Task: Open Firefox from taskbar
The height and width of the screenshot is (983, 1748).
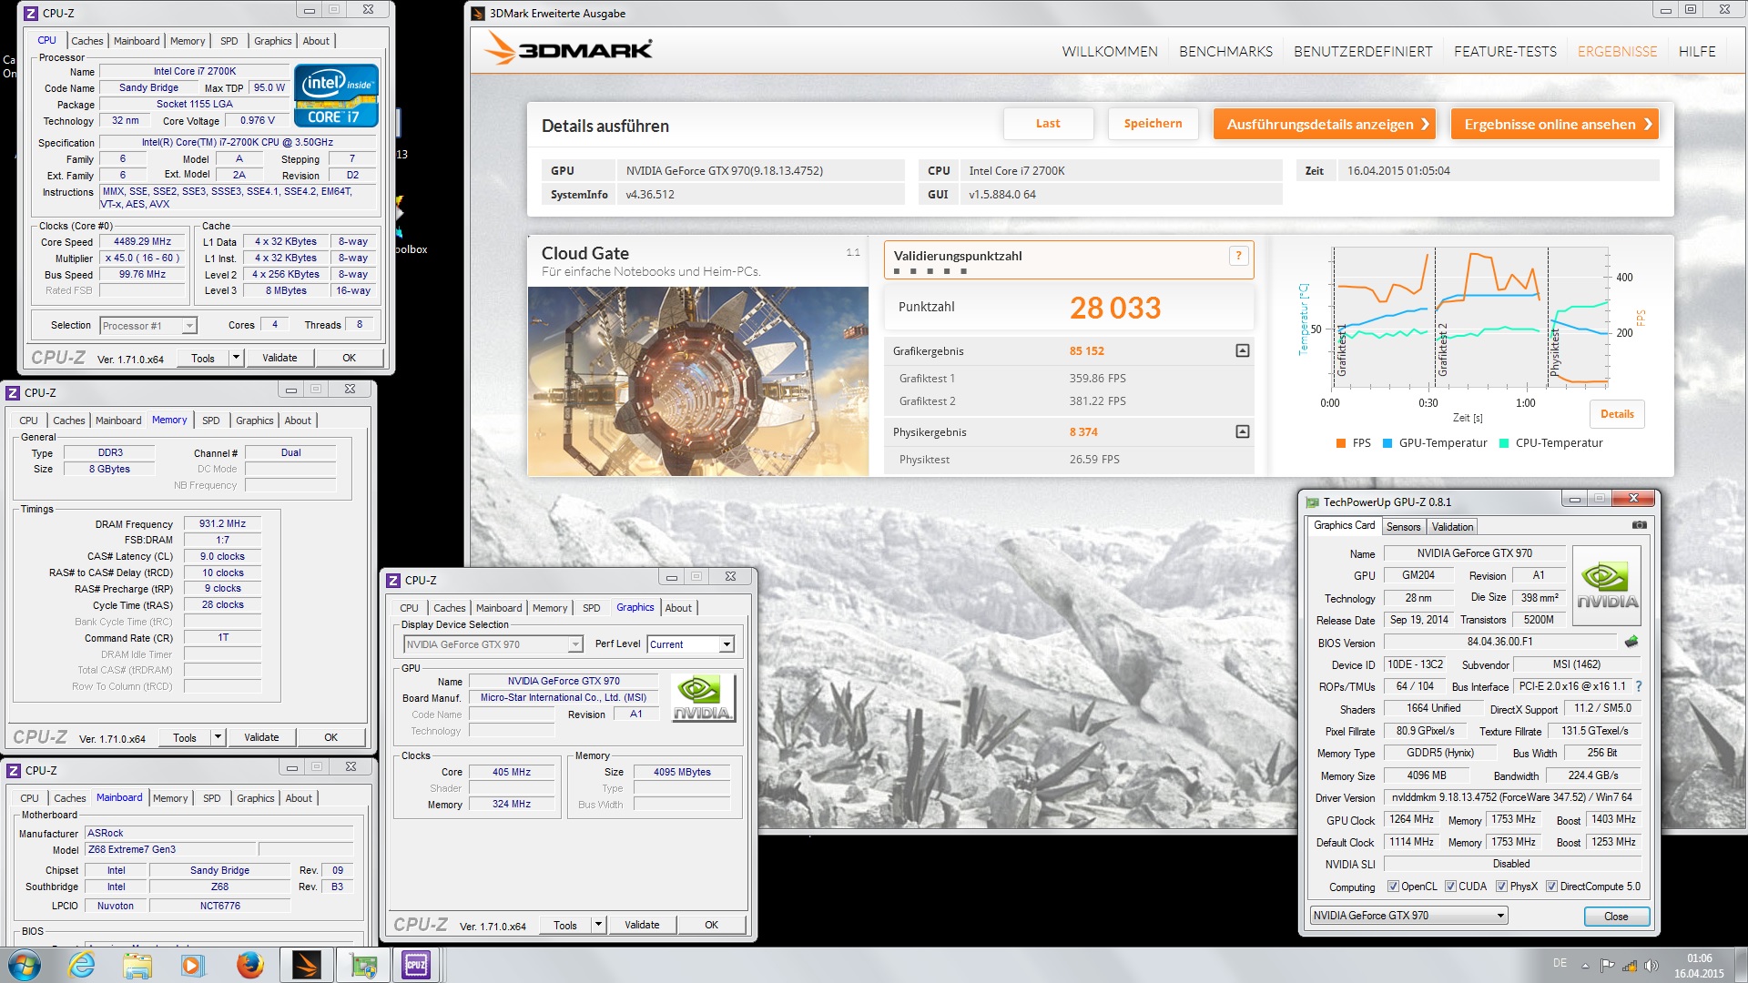Action: (x=249, y=965)
